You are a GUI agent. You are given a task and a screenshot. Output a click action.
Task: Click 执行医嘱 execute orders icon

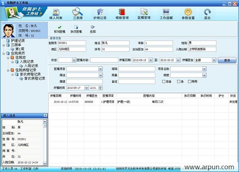[76, 29]
